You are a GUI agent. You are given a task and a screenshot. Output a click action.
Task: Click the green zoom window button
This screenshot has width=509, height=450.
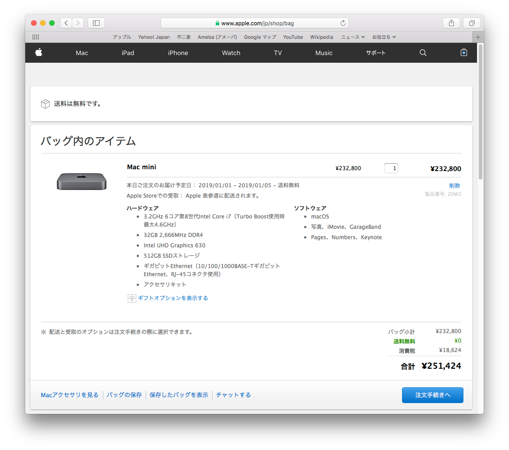pyautogui.click(x=52, y=23)
